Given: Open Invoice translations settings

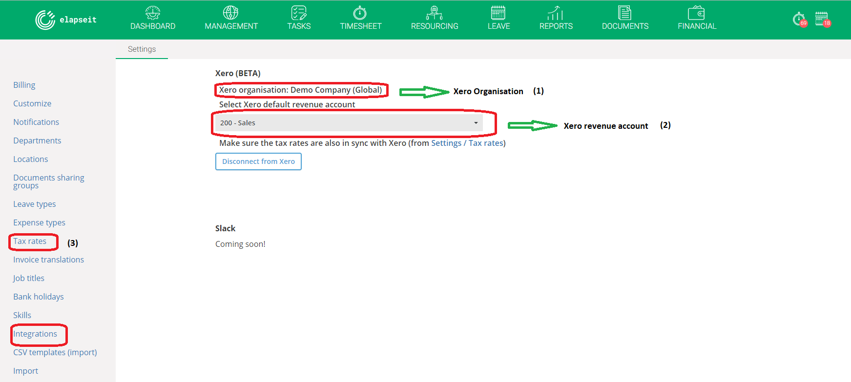Looking at the screenshot, I should (x=48, y=260).
